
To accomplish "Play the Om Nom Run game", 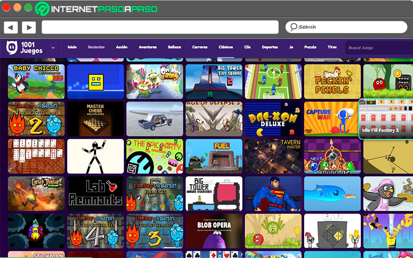I will (154, 82).
